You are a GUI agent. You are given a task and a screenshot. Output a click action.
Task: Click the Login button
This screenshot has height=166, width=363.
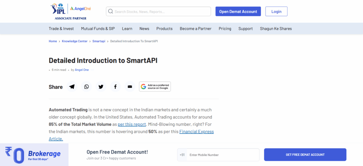pyautogui.click(x=277, y=11)
